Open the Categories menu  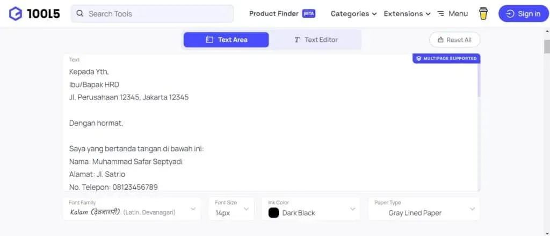pyautogui.click(x=353, y=14)
